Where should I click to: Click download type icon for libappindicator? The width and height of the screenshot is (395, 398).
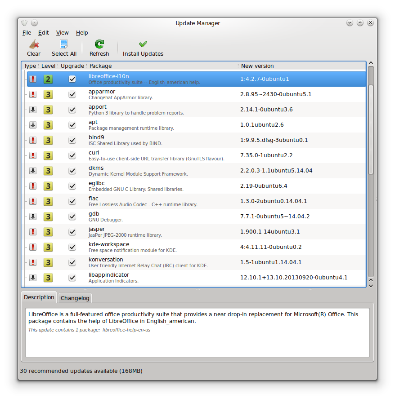point(33,278)
